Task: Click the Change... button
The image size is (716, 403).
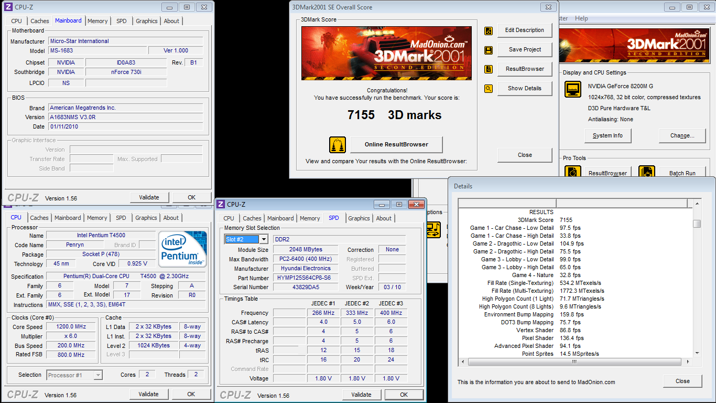Action: 682,135
